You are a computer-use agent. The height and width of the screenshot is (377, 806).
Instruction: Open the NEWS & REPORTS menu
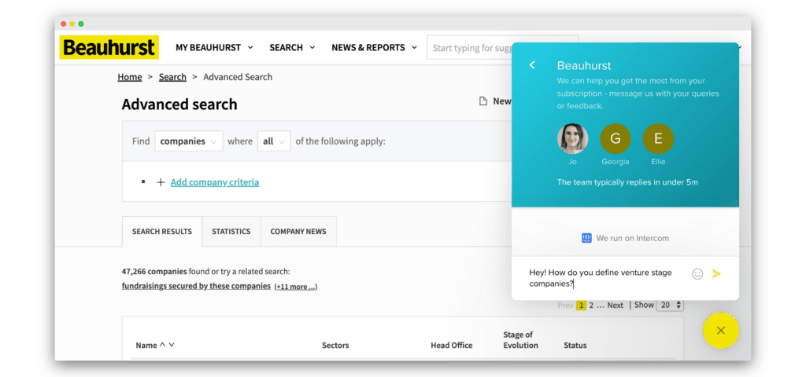tap(375, 48)
